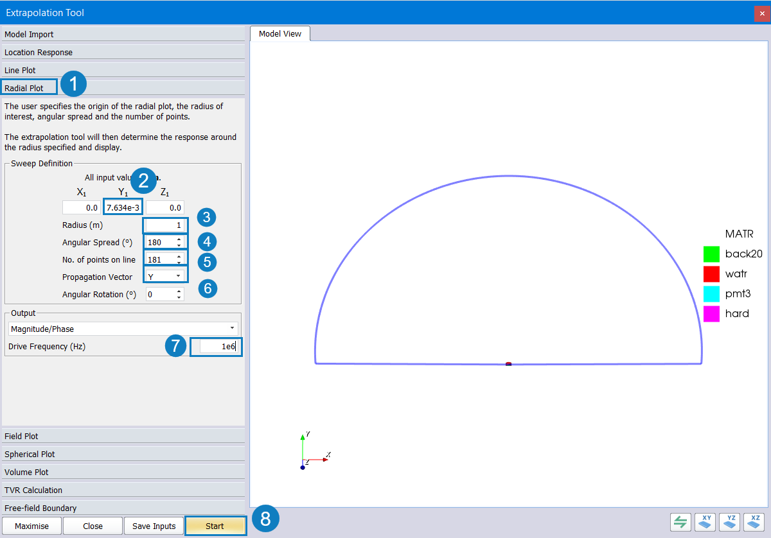
Task: Click the XYZ axis triad in the model view
Action: (x=315, y=451)
